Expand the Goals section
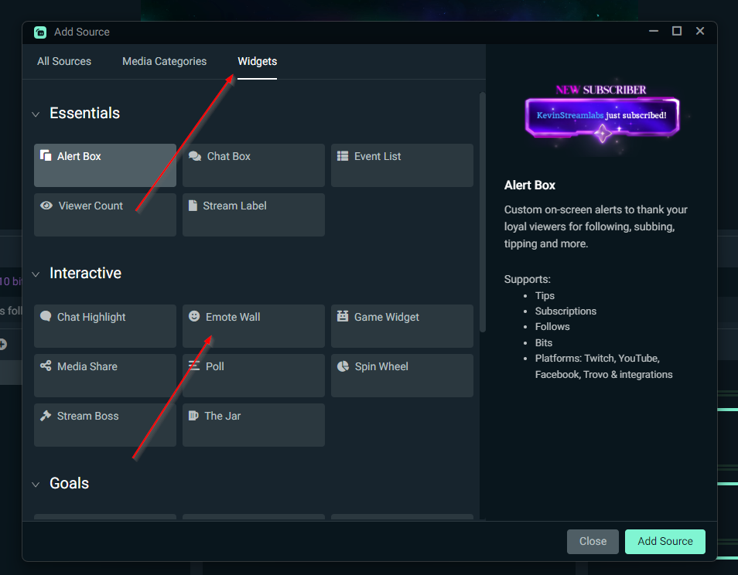The height and width of the screenshot is (575, 738). (36, 483)
